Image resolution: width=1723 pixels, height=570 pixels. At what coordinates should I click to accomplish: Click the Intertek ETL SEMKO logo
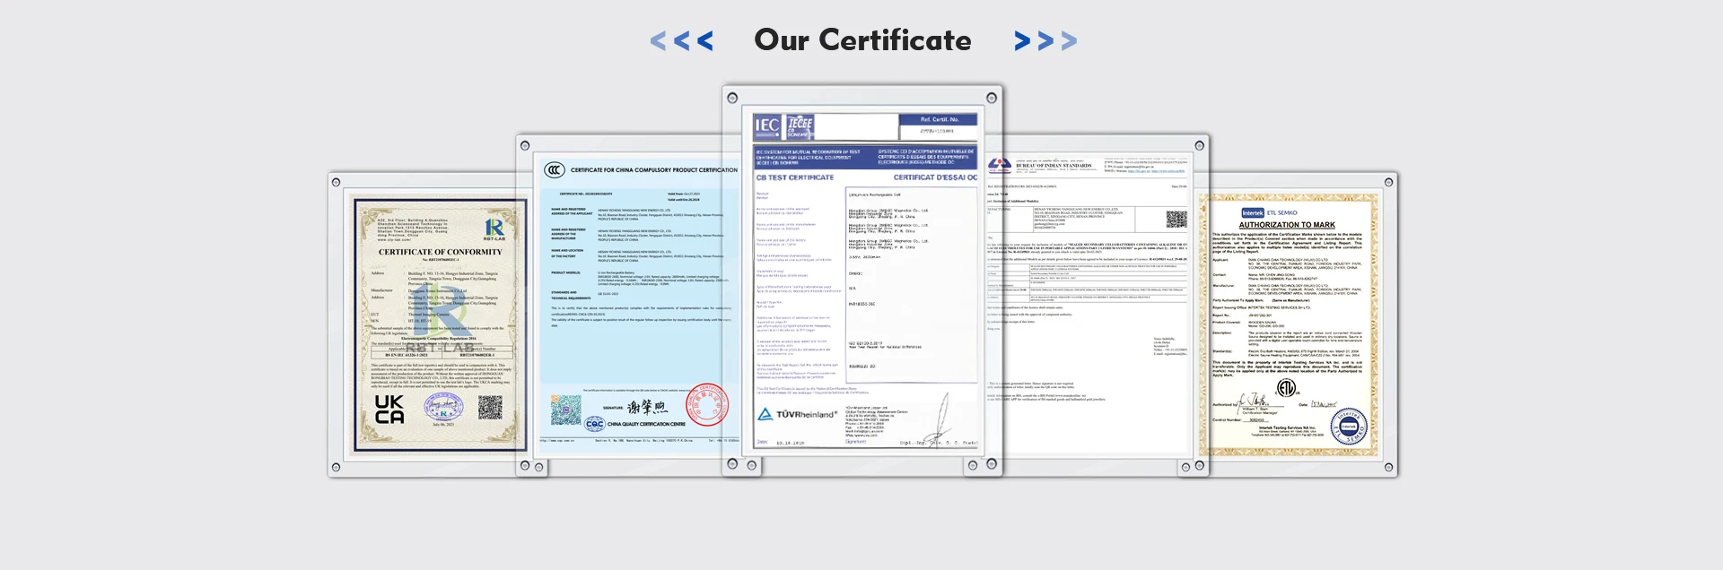pyautogui.click(x=1269, y=213)
